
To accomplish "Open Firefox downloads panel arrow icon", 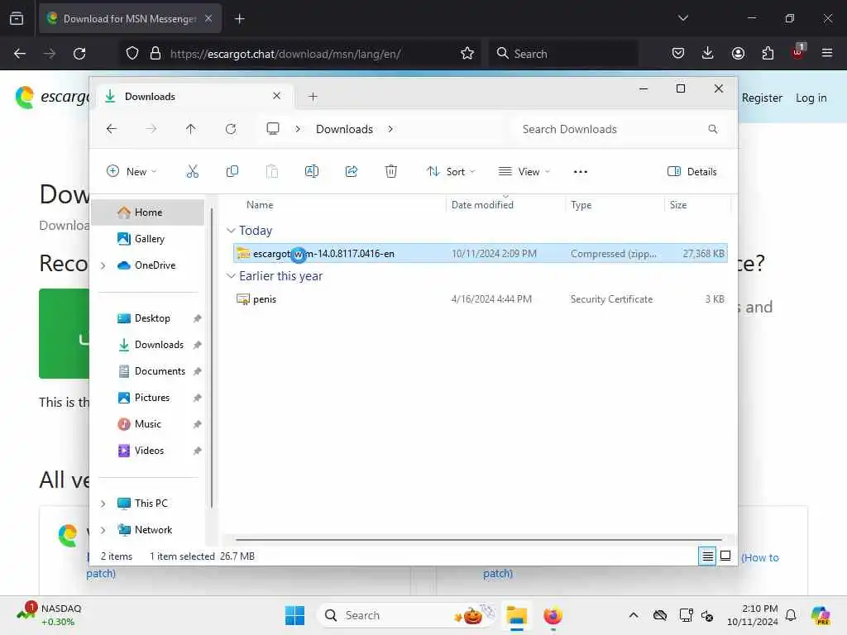I will click(x=708, y=53).
